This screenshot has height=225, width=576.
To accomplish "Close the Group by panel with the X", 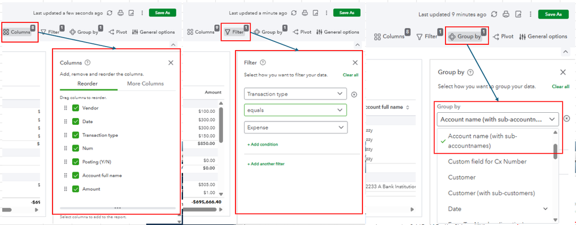I will pos(563,73).
